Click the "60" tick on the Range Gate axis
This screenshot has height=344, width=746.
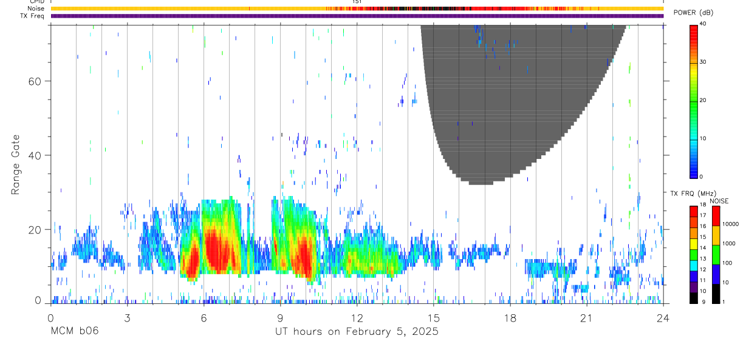click(x=34, y=81)
